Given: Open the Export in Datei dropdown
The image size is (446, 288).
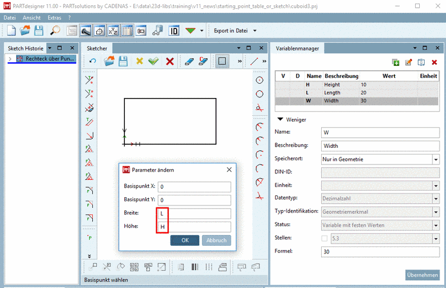Looking at the screenshot, I should [x=255, y=31].
